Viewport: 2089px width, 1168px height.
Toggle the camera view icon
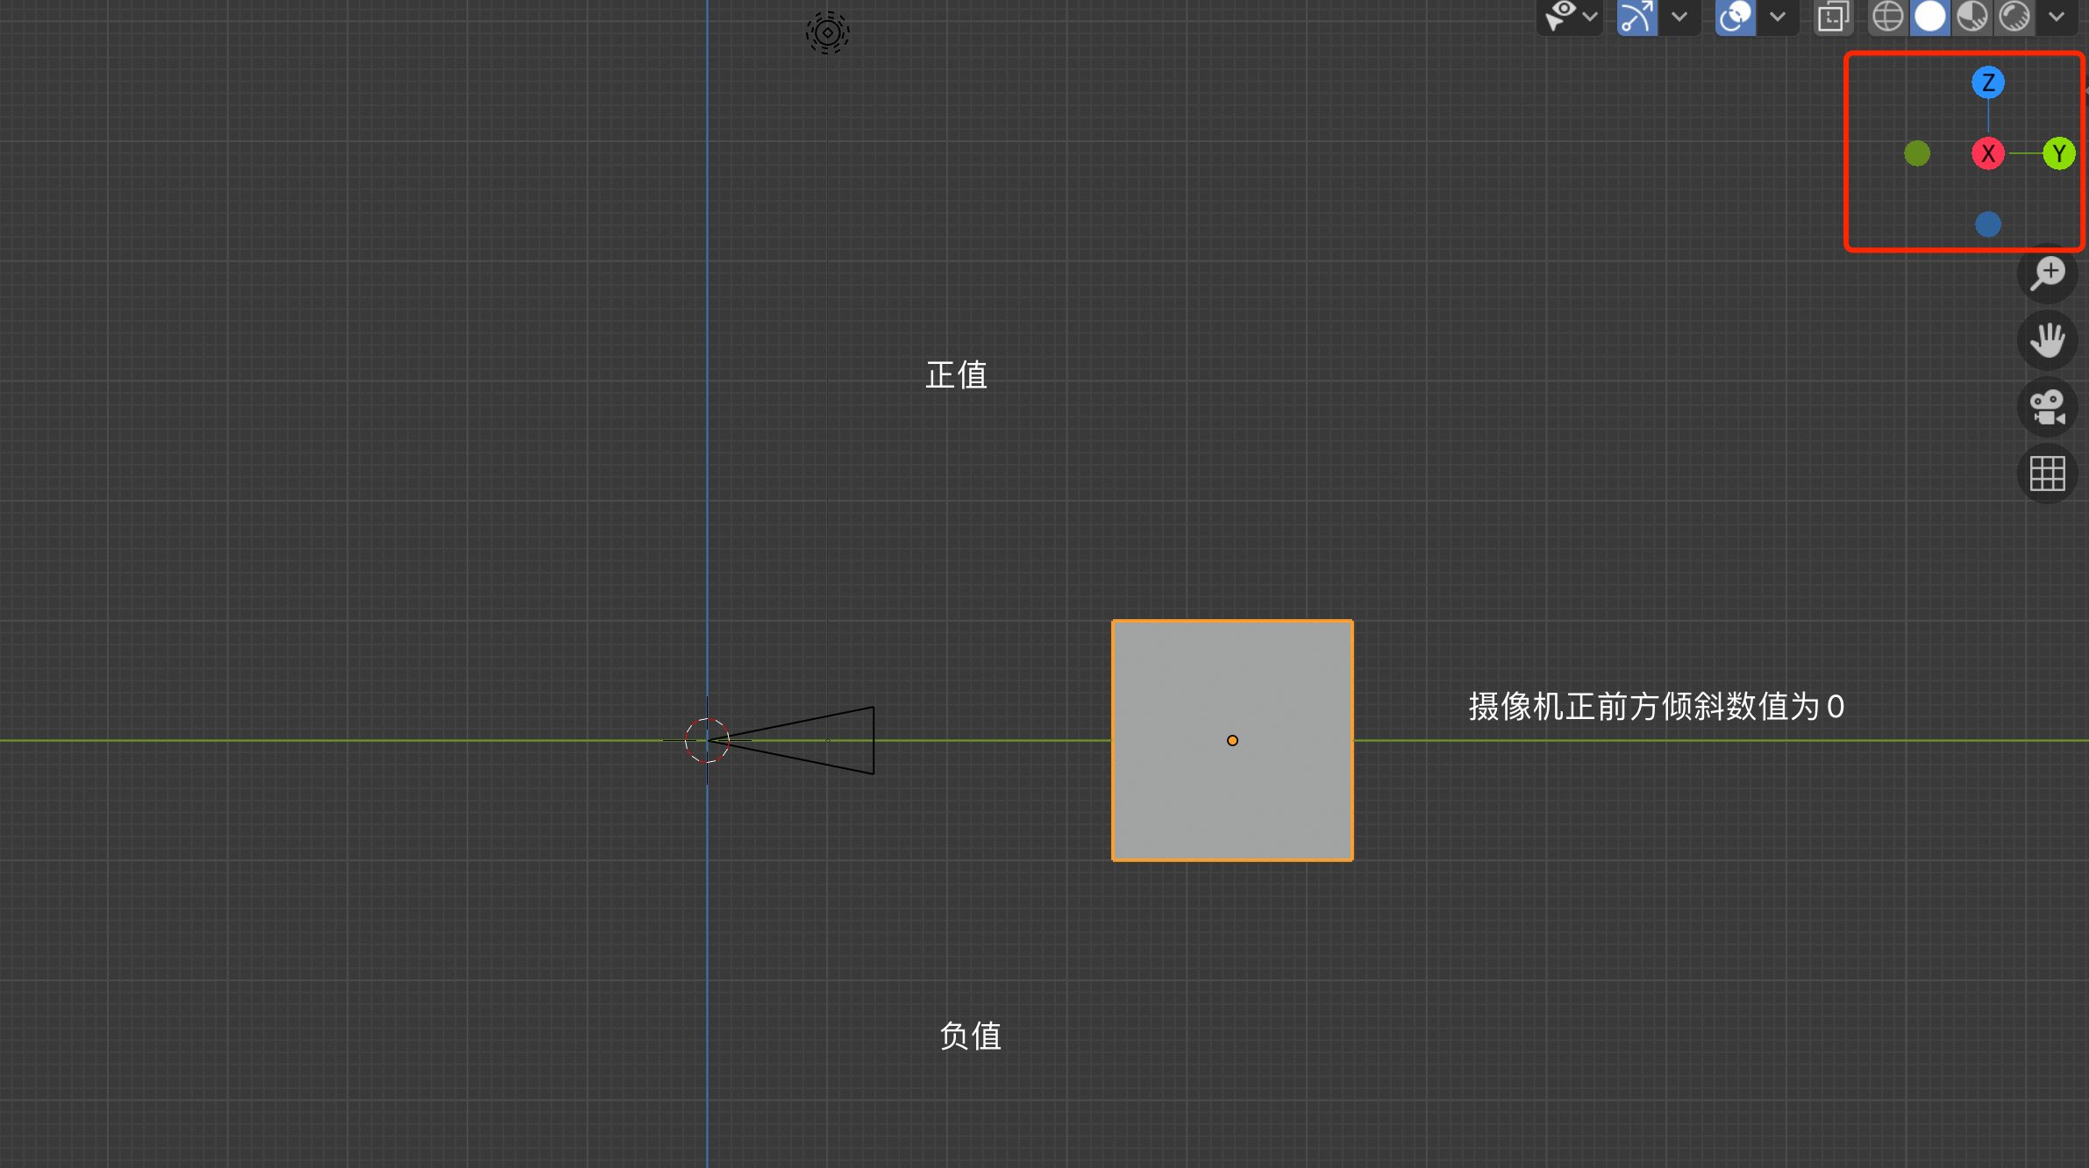[x=2048, y=408]
